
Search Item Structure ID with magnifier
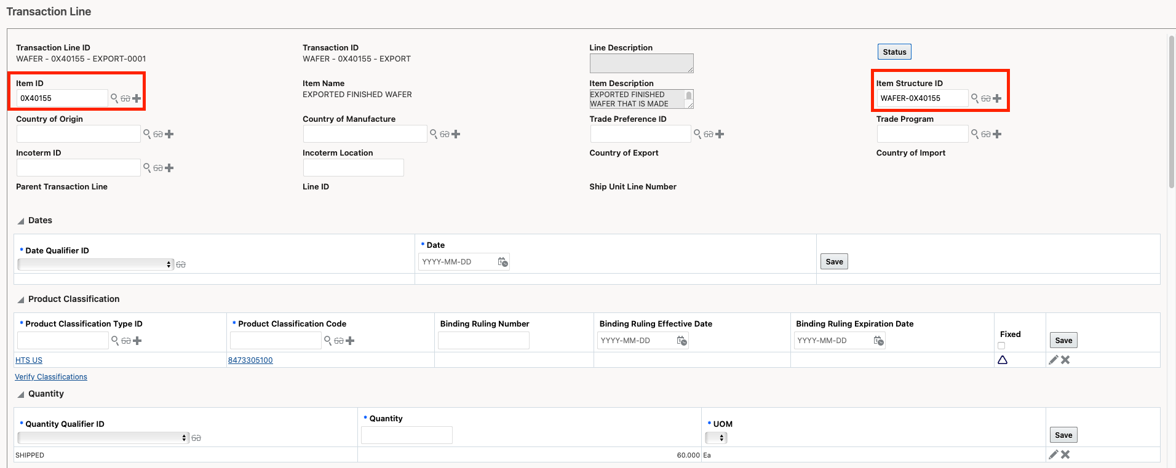point(975,98)
